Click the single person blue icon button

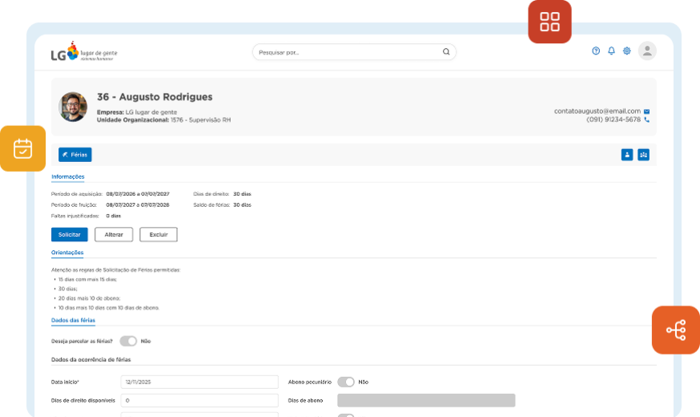point(627,155)
